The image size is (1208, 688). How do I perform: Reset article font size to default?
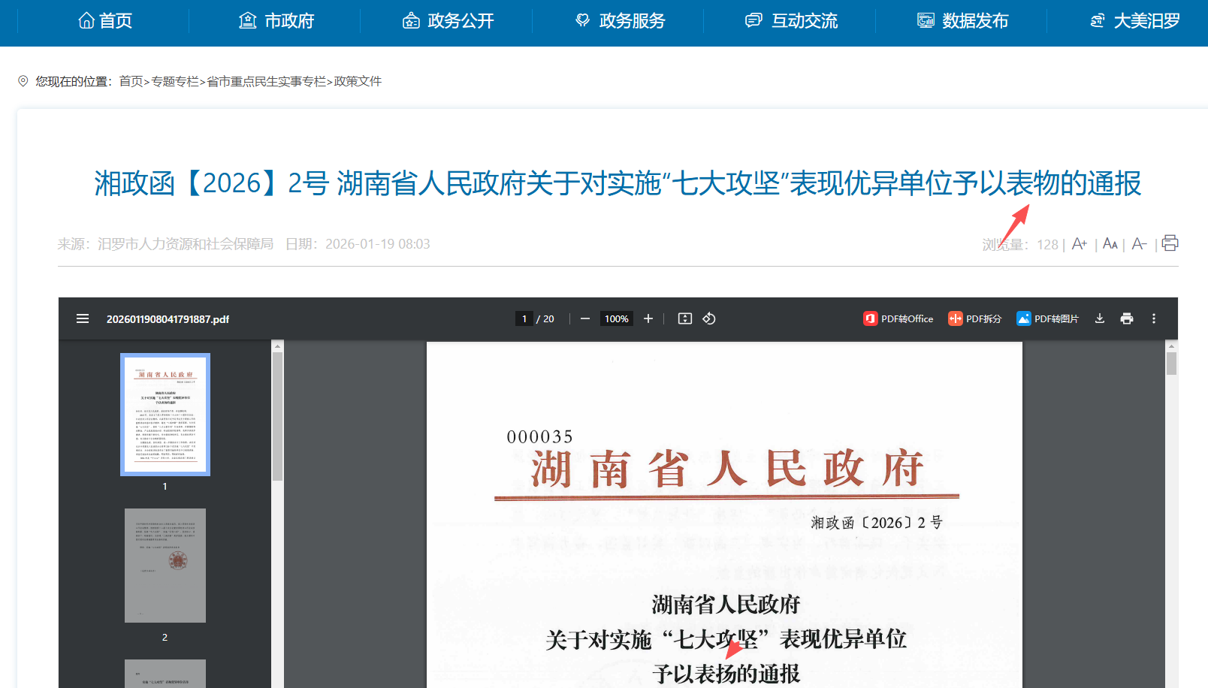point(1110,244)
